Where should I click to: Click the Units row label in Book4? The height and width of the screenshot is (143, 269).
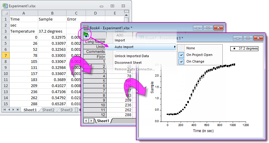click(x=95, y=47)
